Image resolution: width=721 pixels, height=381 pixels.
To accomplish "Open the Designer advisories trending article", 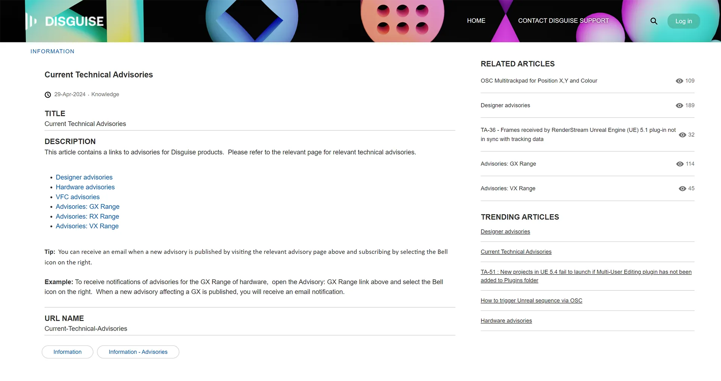I will [x=505, y=231].
